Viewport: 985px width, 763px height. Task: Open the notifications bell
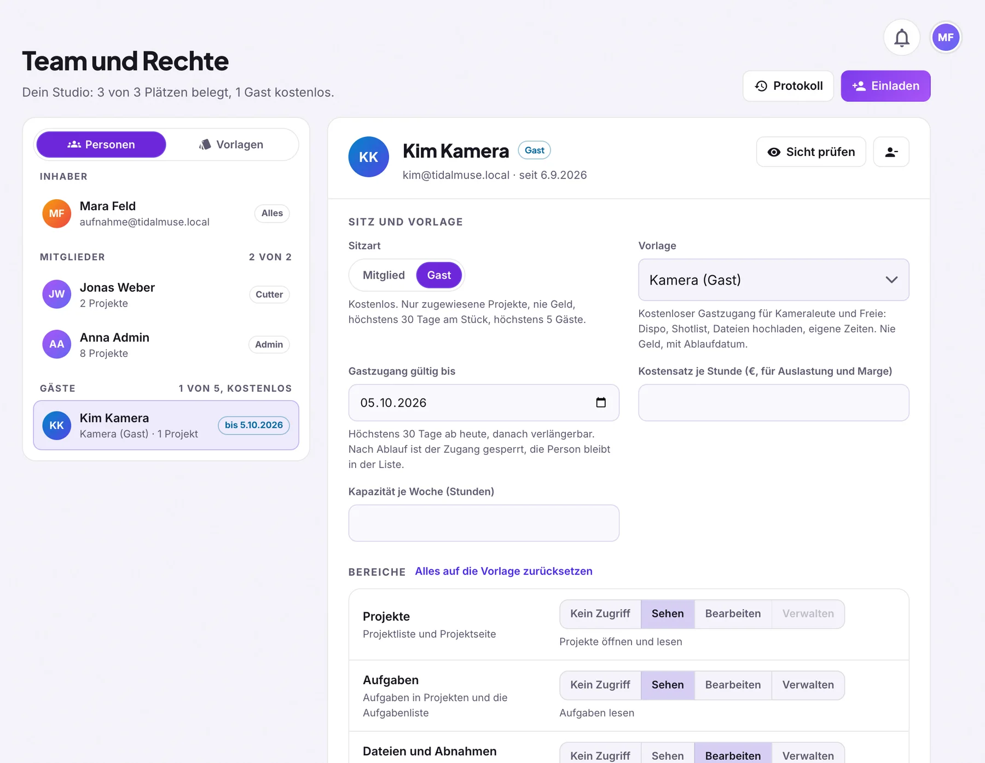click(902, 38)
